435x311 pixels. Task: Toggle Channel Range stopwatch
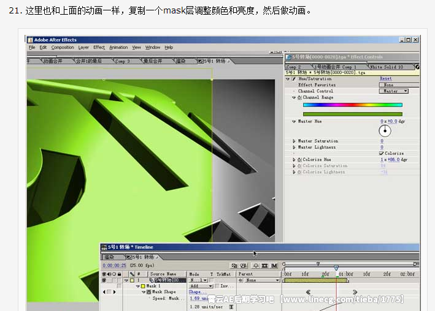point(299,97)
